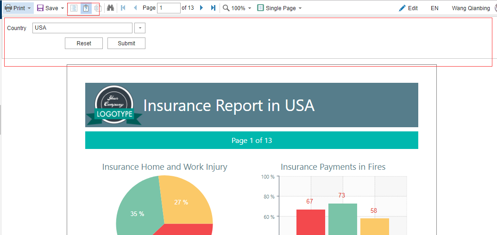
Task: Click the red bar labeled 67
Action: pos(311,222)
